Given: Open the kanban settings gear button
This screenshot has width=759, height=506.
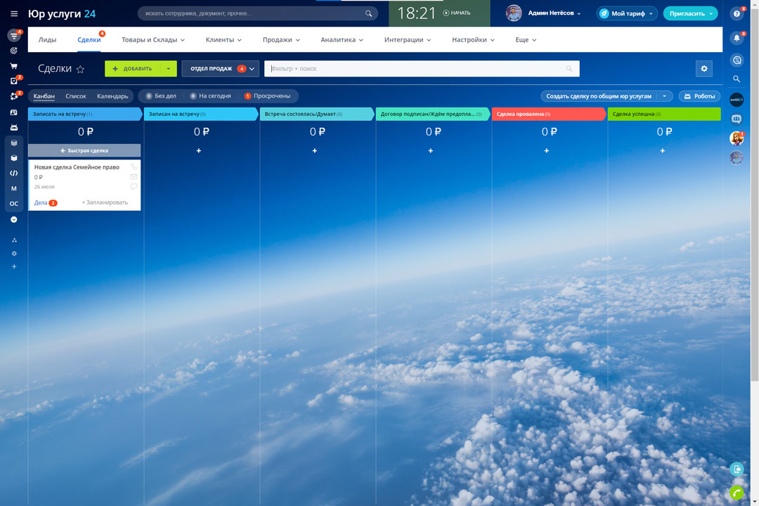Looking at the screenshot, I should click(703, 69).
